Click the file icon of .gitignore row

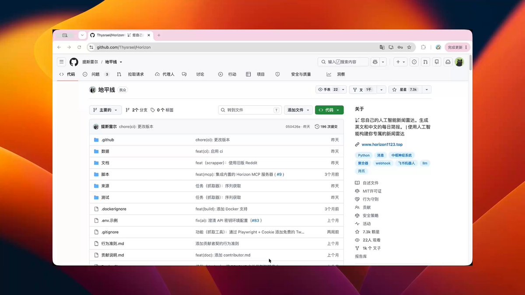tap(96, 232)
